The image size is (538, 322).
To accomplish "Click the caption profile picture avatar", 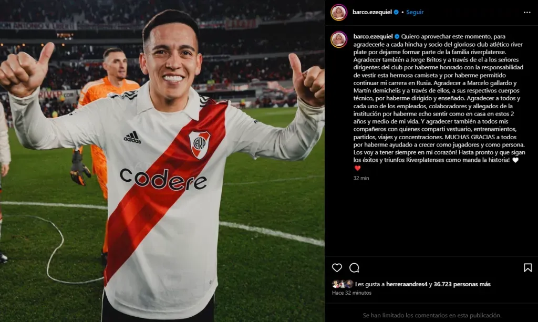I will point(339,39).
